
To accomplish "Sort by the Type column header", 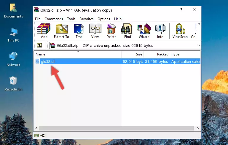I will point(185,54).
